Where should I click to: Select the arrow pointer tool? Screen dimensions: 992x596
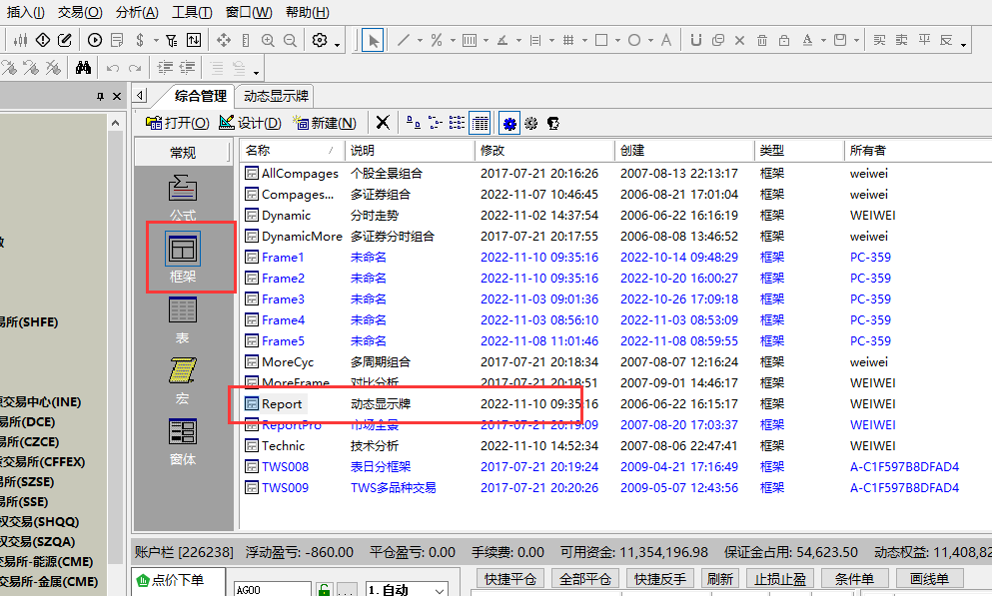pyautogui.click(x=373, y=40)
